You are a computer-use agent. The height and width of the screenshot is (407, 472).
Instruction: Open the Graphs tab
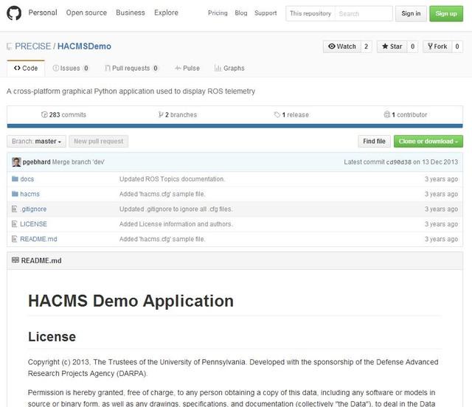coord(229,69)
